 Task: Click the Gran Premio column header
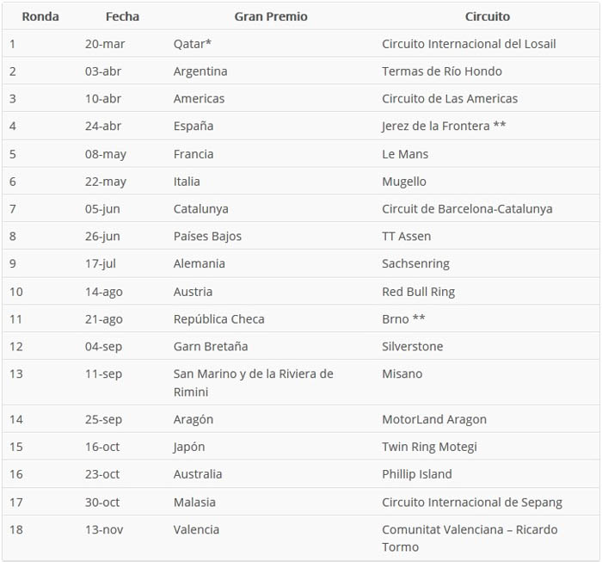tap(271, 16)
